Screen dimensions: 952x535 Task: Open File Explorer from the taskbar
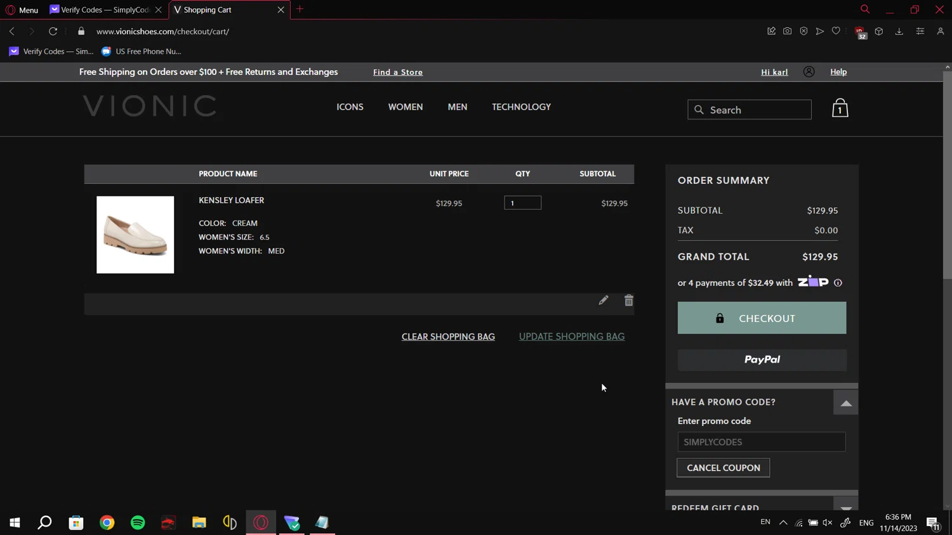199,522
